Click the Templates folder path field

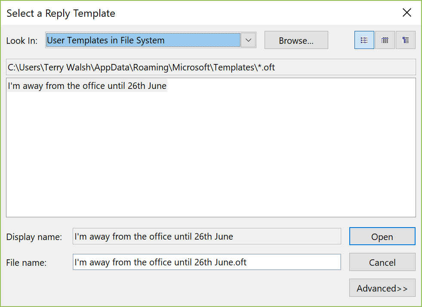(x=211, y=67)
